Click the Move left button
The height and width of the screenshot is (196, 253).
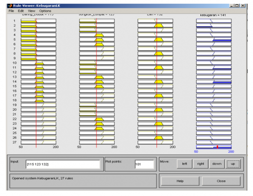[184, 164]
